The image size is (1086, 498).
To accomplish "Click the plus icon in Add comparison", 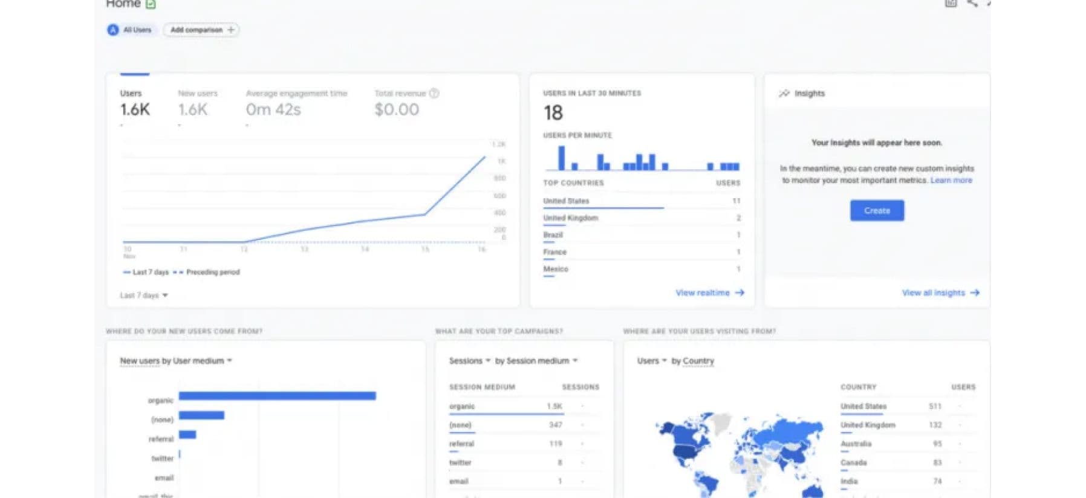I will (x=231, y=30).
